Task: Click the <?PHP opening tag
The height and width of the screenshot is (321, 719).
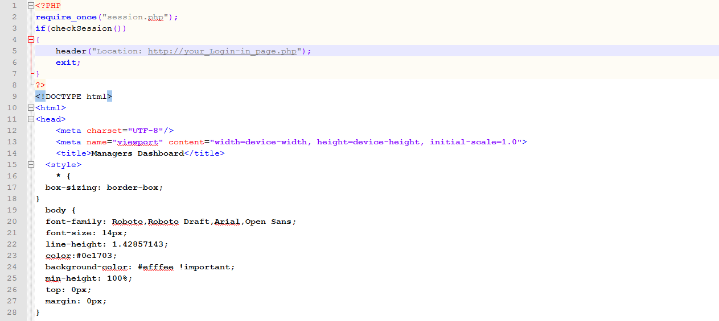Action: 48,6
